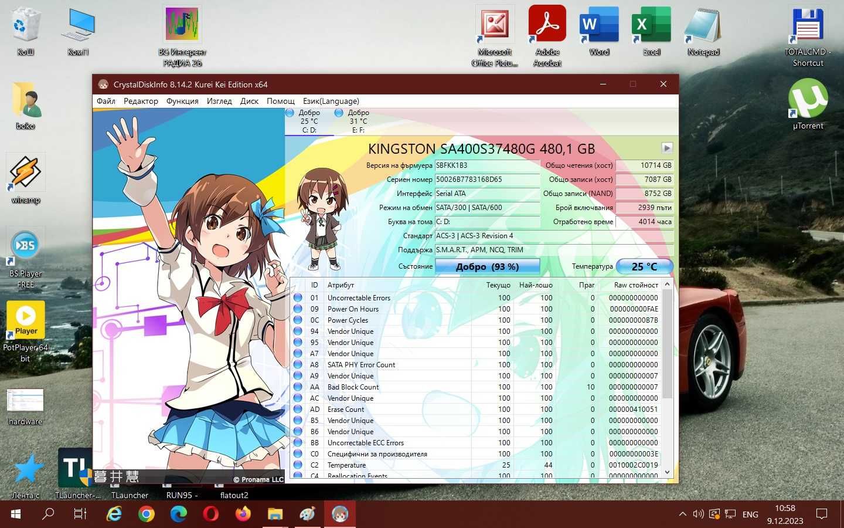Open the Recycle Bin desktop icon
844x528 pixels.
point(25,32)
